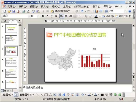The height and width of the screenshot is (102, 136).
Task: Toggle Italic formatting
Action: [47, 16]
